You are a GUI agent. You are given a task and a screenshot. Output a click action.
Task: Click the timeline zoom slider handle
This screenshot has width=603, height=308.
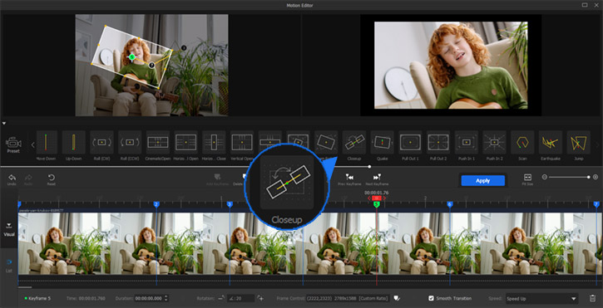tap(588, 177)
